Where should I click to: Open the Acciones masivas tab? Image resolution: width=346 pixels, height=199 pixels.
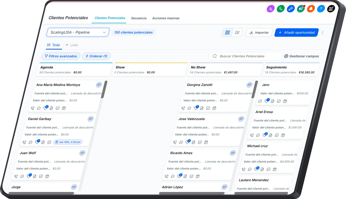click(166, 18)
